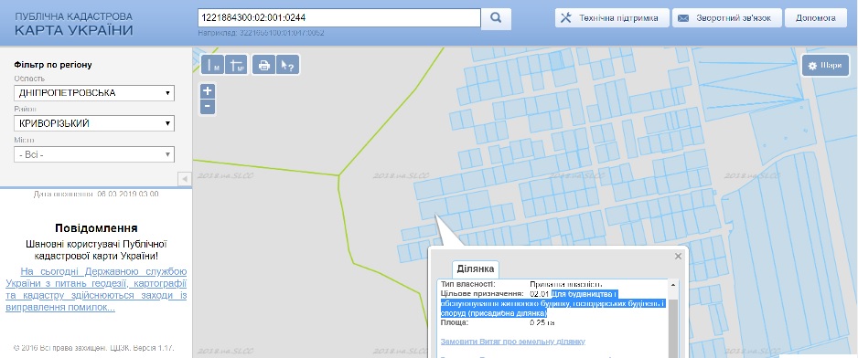Viewport: 858px width, 358px height.
Task: Switch to the Ділянка tab
Action: 475,268
